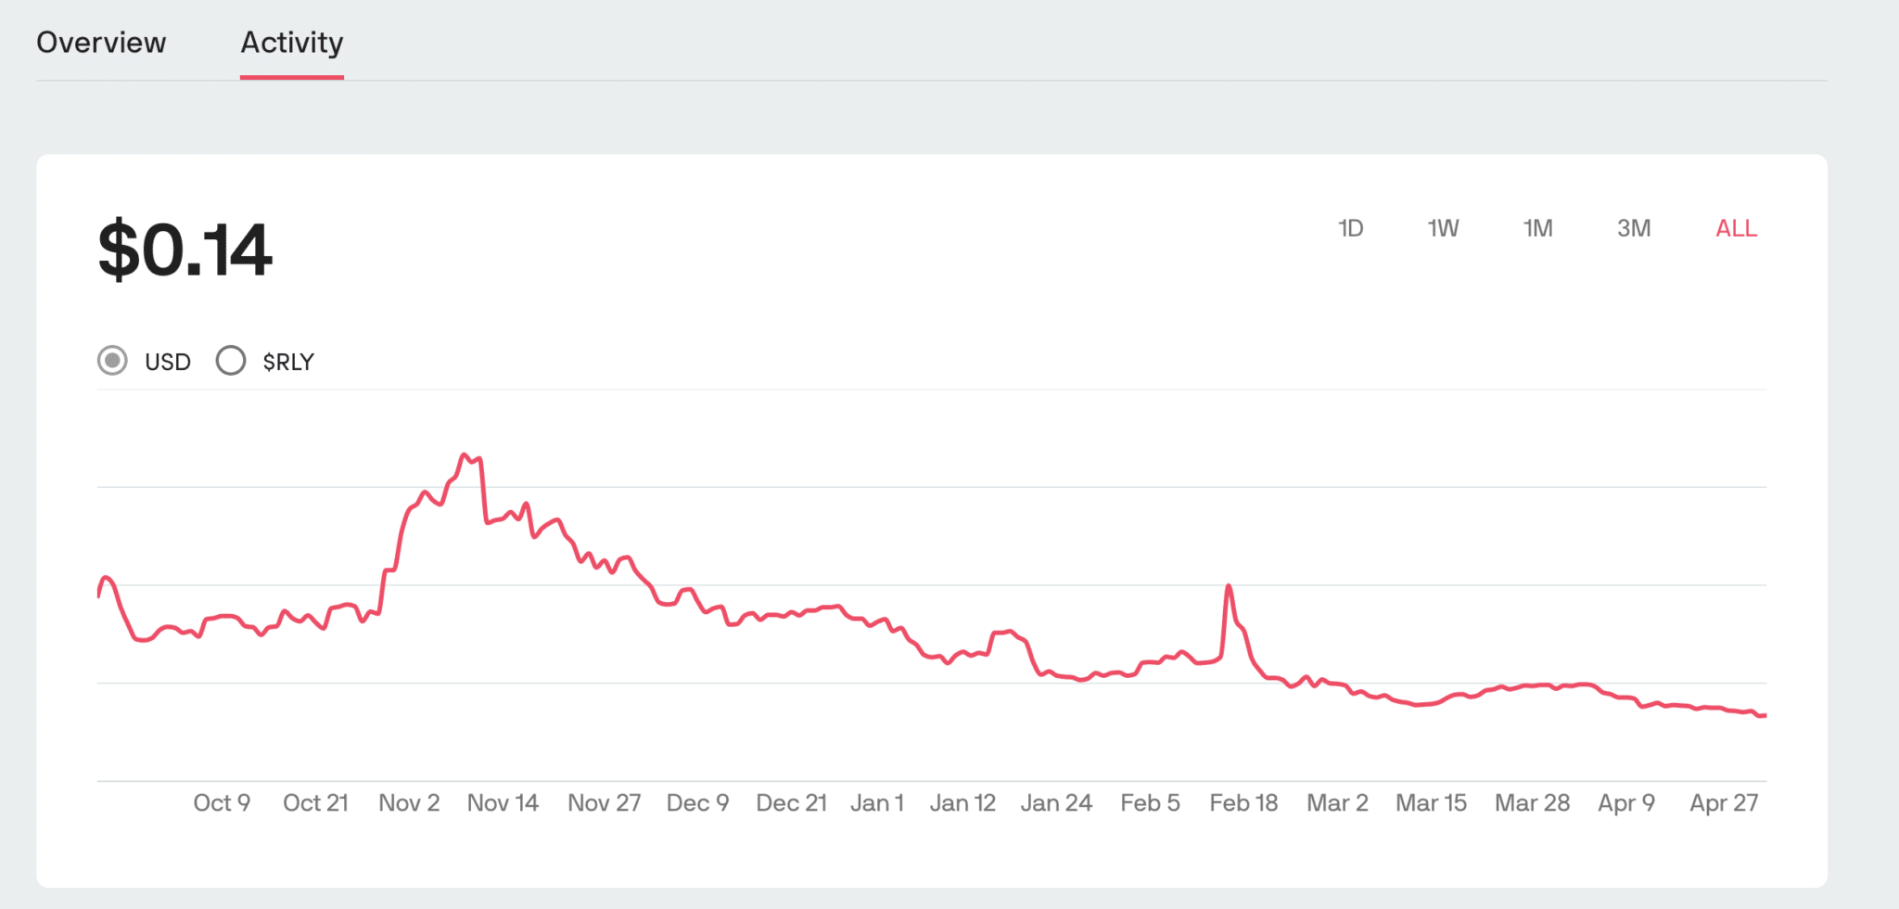Show the 1D time range
Screen dimensions: 1899x909
tap(1350, 228)
